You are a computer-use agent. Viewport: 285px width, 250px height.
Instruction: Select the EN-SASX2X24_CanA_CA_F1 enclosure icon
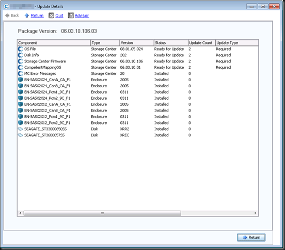coord(21,80)
